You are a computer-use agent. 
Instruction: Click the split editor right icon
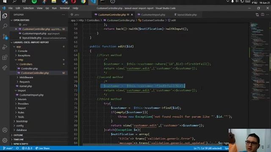click(263, 15)
